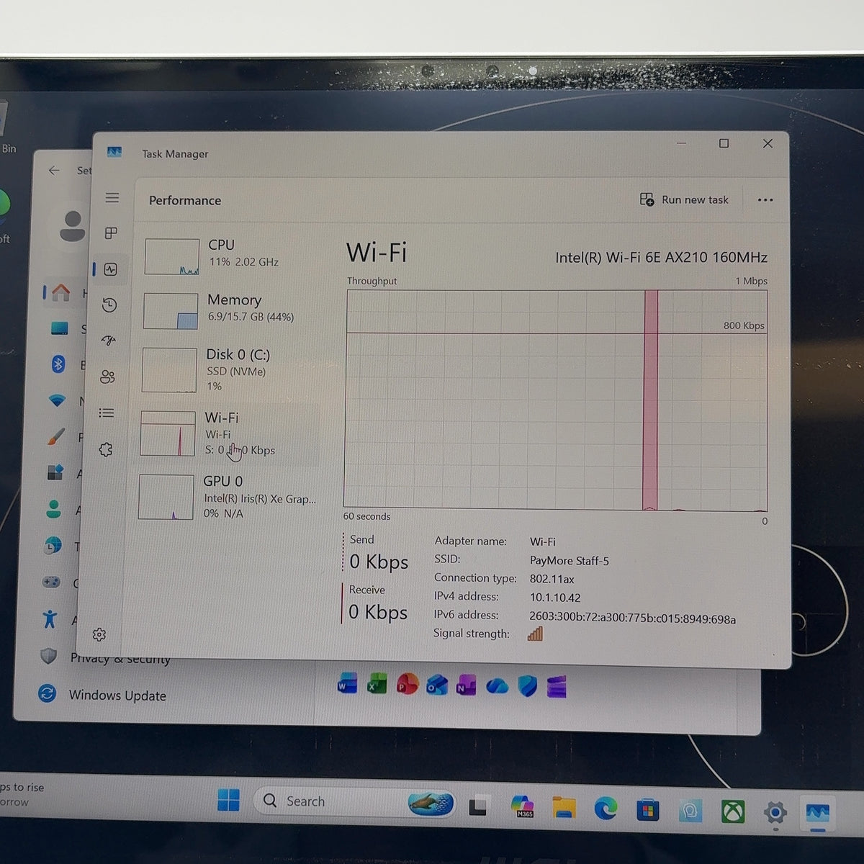Open the three-dot more options menu

click(x=765, y=200)
